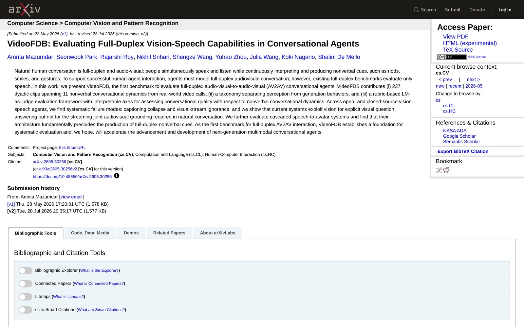Viewport: 524px width, 327px height.
Task: Enable the Connected Papers toggle
Action: [25, 284]
